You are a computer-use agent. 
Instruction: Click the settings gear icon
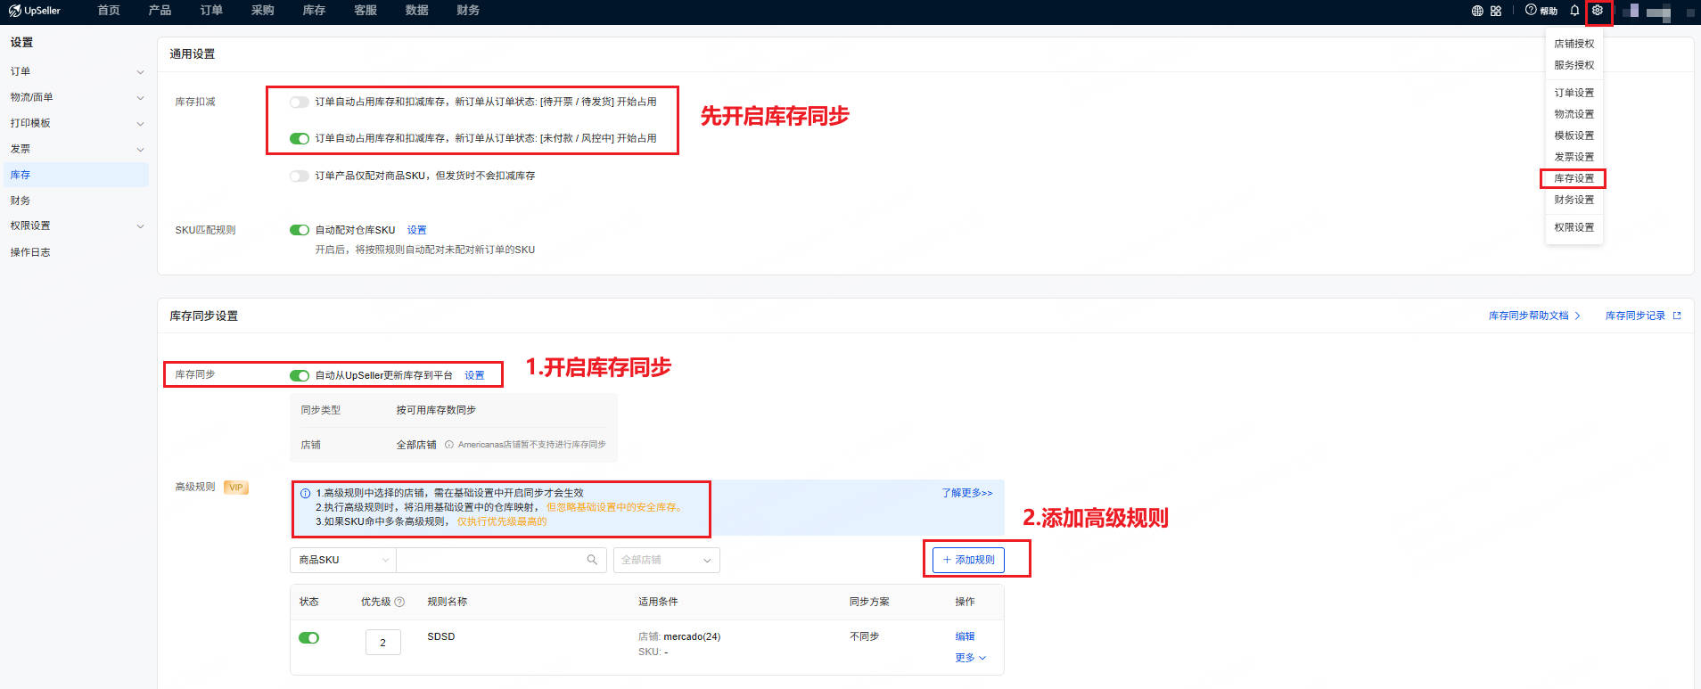pos(1598,11)
